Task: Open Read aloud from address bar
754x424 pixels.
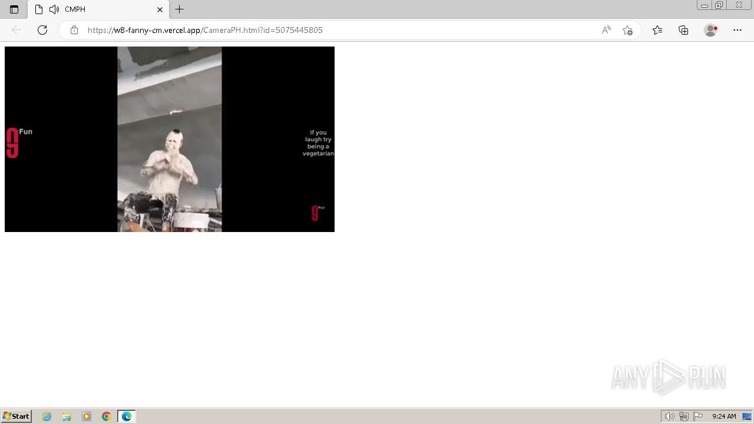Action: [606, 30]
